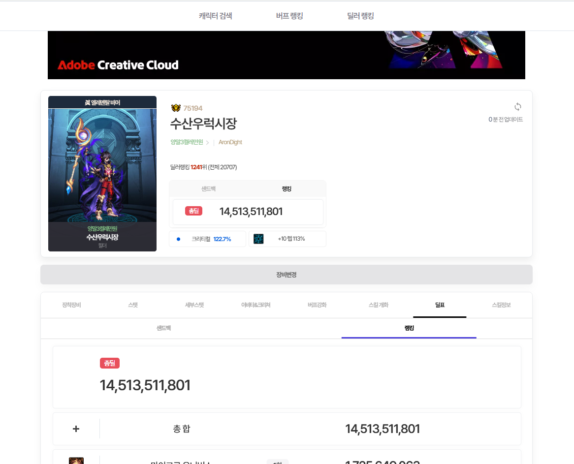Click the 장비변경 button
The image size is (574, 464).
[x=287, y=275]
